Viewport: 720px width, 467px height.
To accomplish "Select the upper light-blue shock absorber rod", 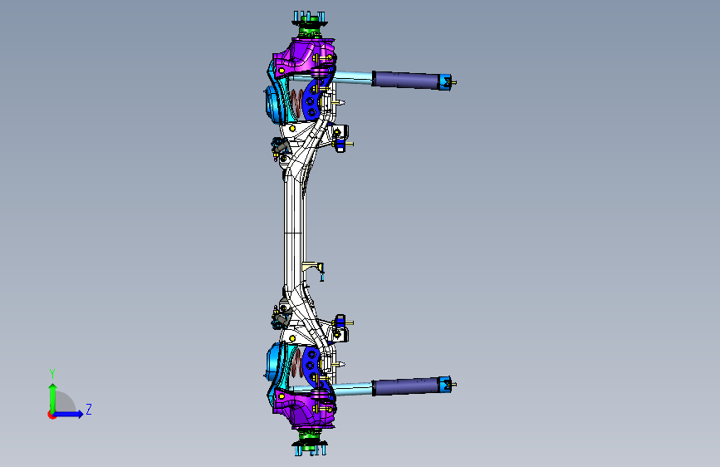I will pos(353,76).
